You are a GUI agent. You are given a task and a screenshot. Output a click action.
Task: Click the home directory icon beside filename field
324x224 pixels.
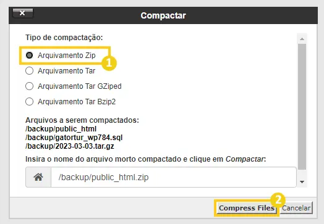[38, 177]
